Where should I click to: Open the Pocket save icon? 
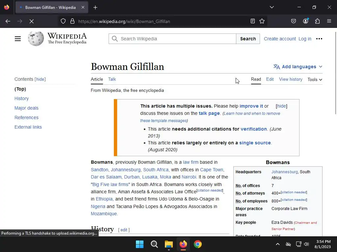pos(293,21)
